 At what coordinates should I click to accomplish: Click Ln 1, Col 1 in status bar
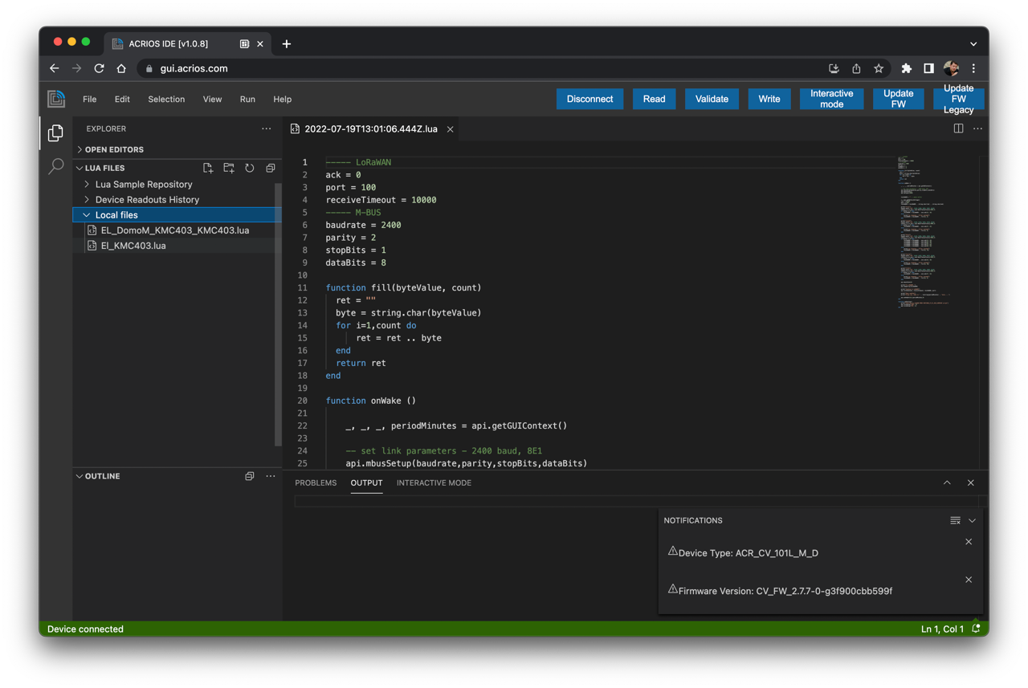click(x=942, y=629)
